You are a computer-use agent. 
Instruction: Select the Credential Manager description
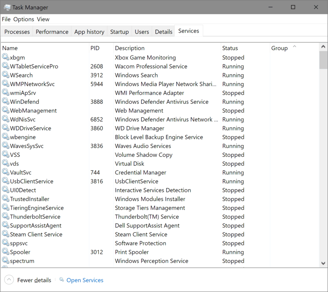140,173
